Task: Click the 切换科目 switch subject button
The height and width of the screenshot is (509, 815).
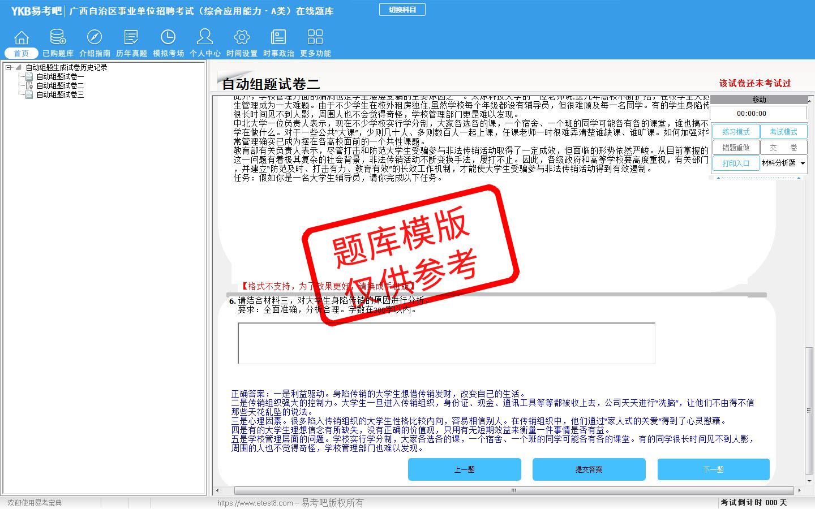Action: point(402,10)
